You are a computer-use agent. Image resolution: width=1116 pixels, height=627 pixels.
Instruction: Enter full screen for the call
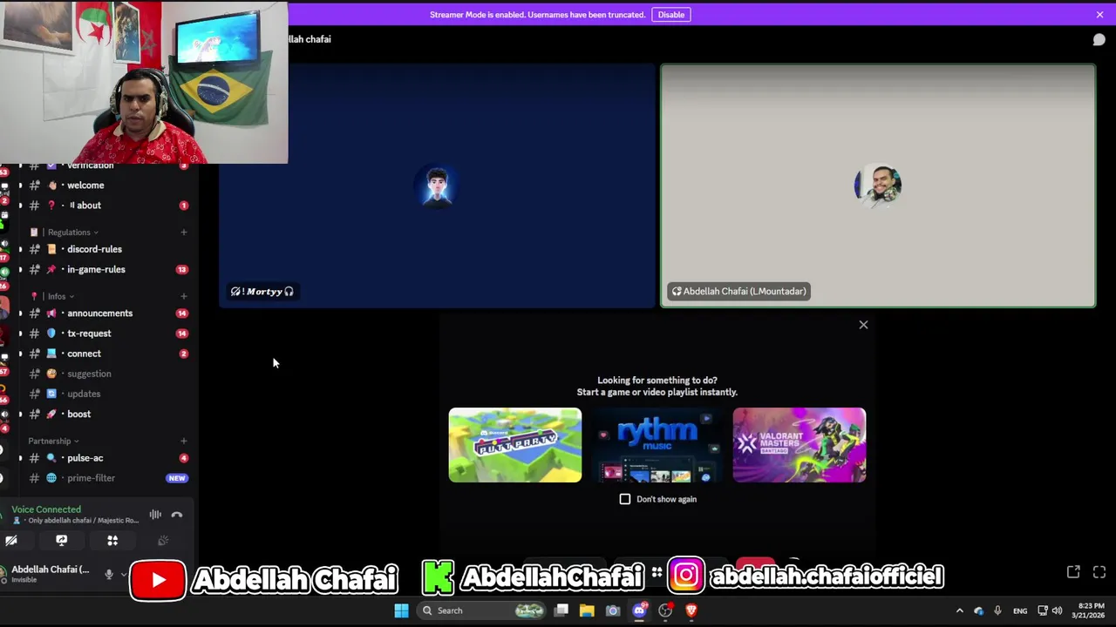[x=1099, y=572]
